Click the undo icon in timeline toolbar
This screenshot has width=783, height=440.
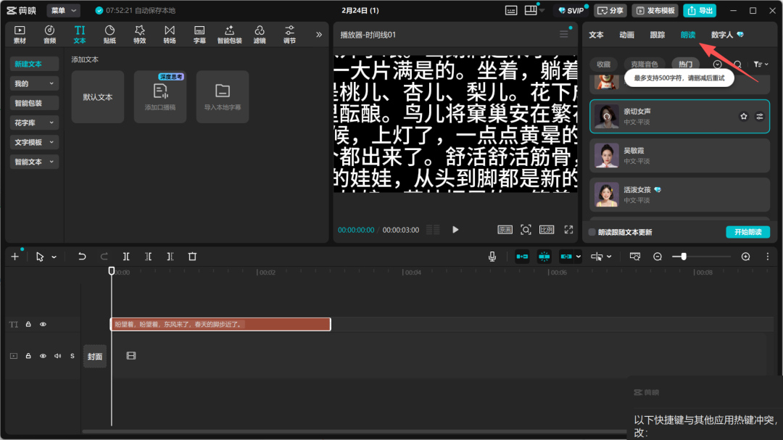click(x=82, y=256)
